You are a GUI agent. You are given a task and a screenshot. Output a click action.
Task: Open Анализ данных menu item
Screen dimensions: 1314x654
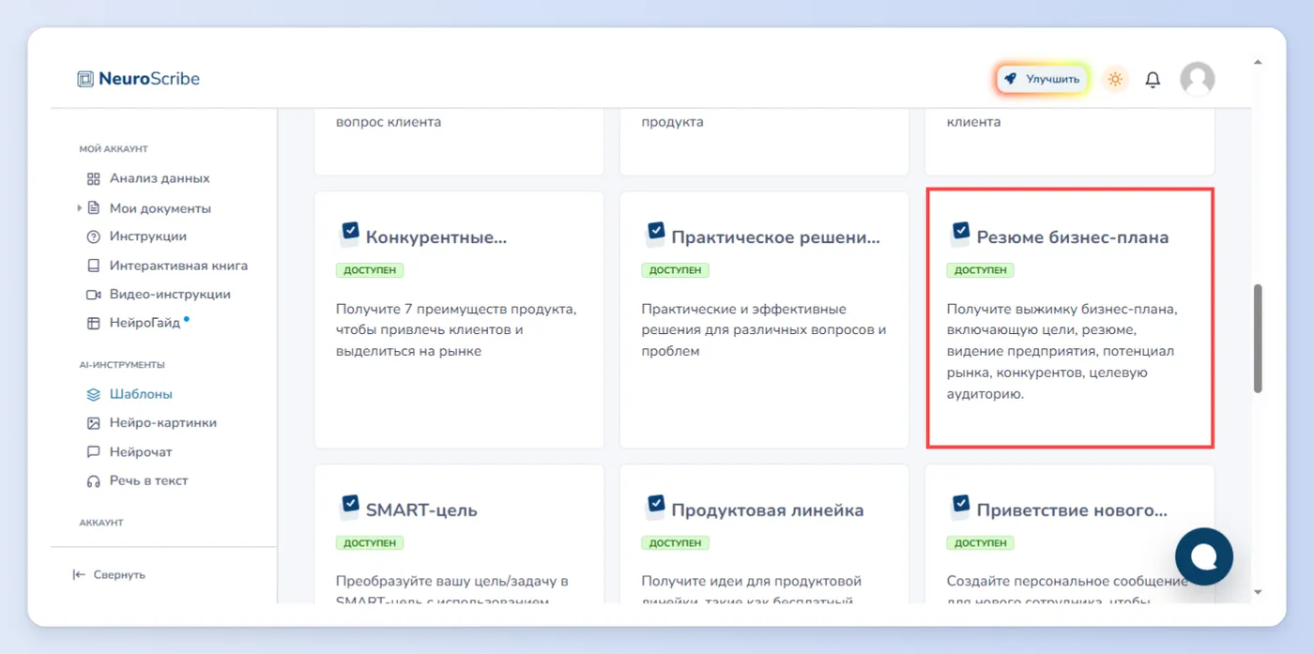(x=160, y=178)
